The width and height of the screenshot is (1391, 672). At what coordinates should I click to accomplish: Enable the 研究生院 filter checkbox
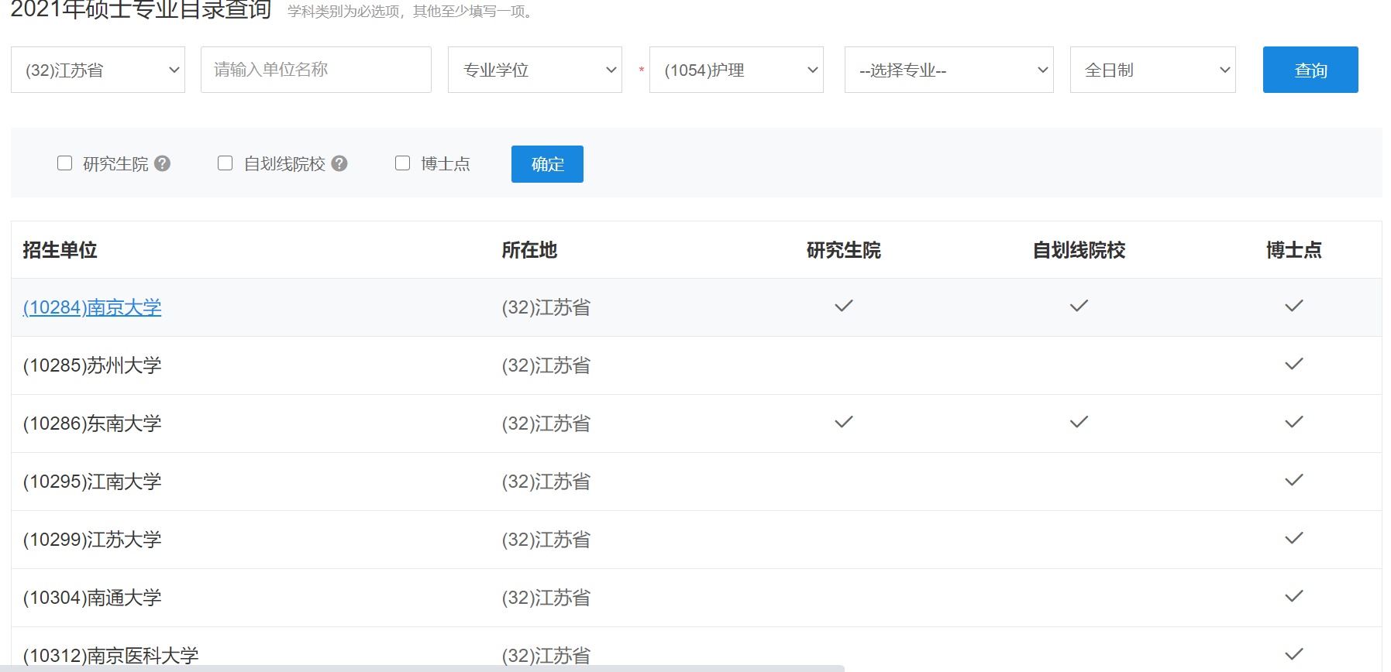[x=65, y=163]
